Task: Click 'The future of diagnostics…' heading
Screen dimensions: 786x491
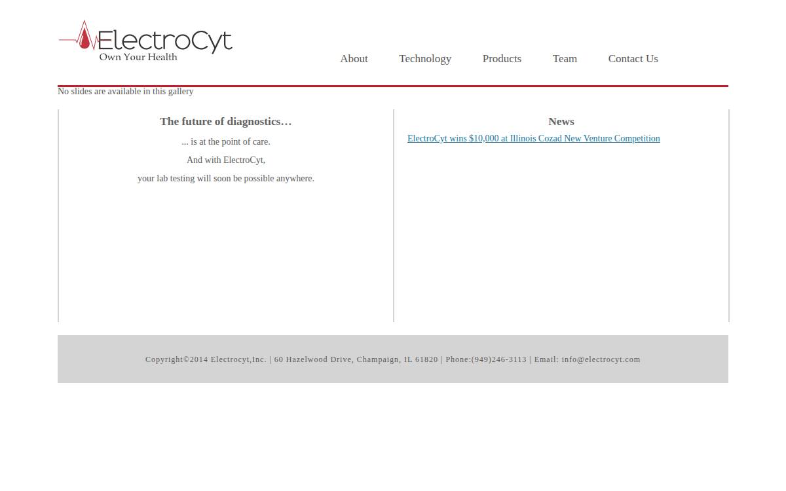Action: click(226, 122)
